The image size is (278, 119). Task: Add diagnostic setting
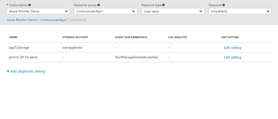click(x=26, y=71)
